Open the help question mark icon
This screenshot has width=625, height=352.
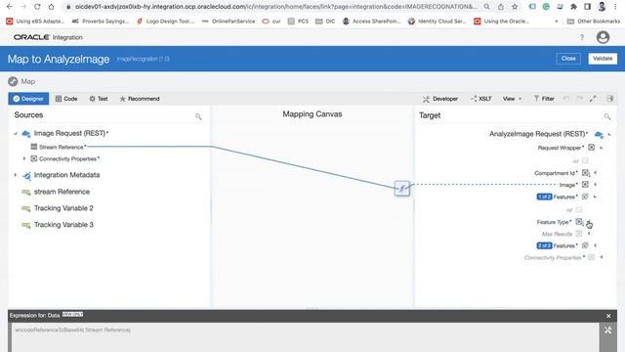(582, 37)
